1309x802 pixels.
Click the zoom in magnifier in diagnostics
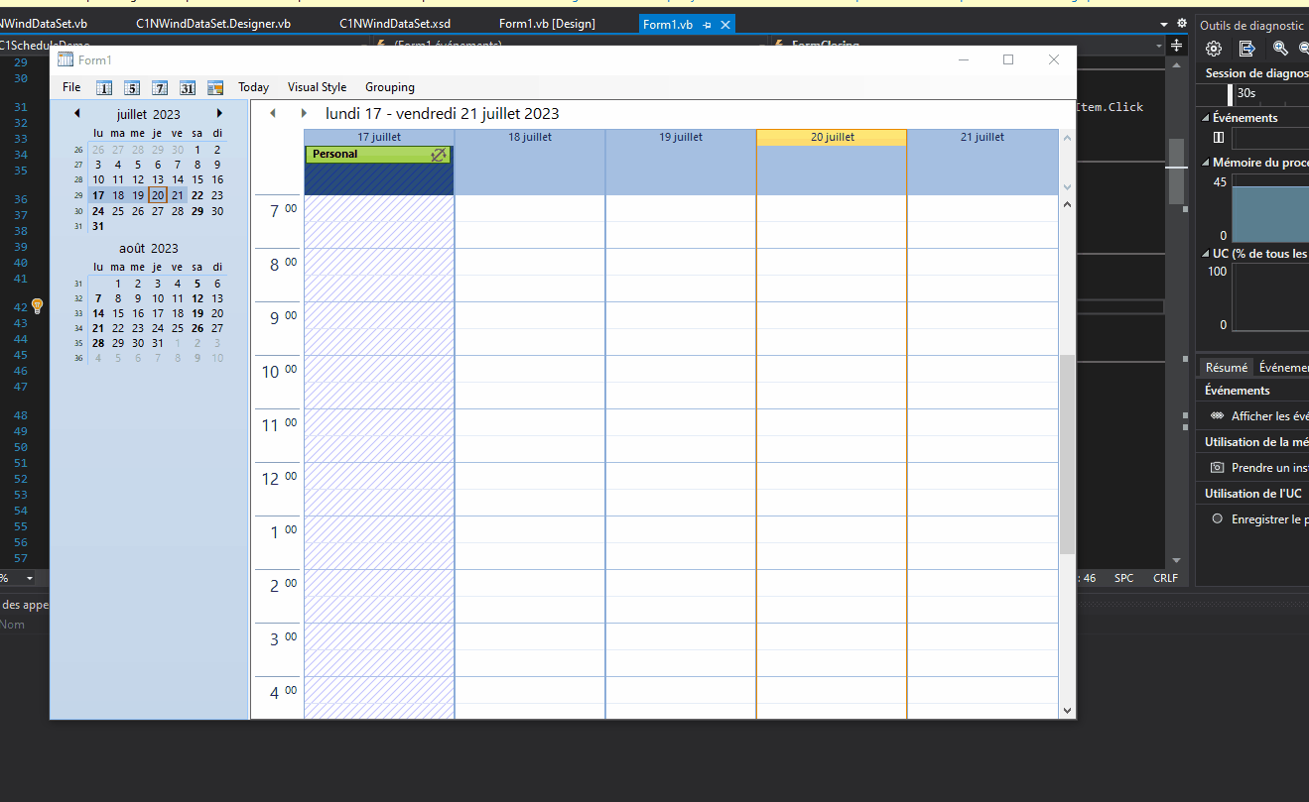(1280, 48)
